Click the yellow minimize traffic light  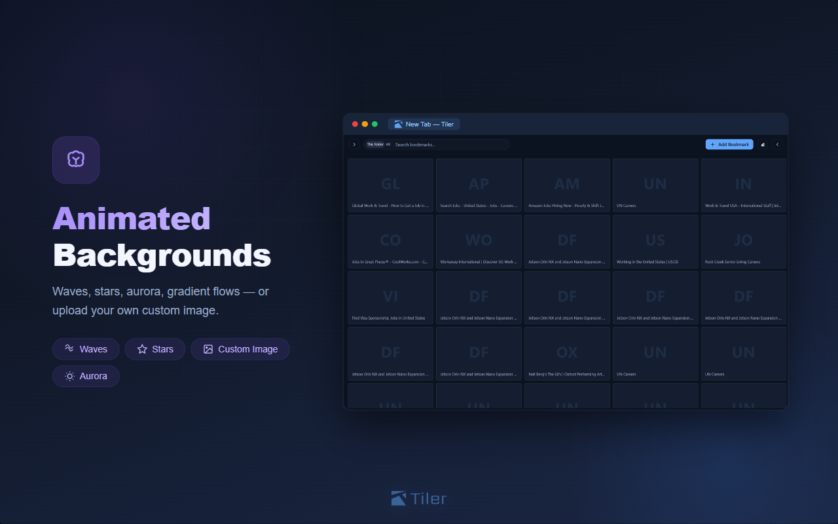pos(364,123)
